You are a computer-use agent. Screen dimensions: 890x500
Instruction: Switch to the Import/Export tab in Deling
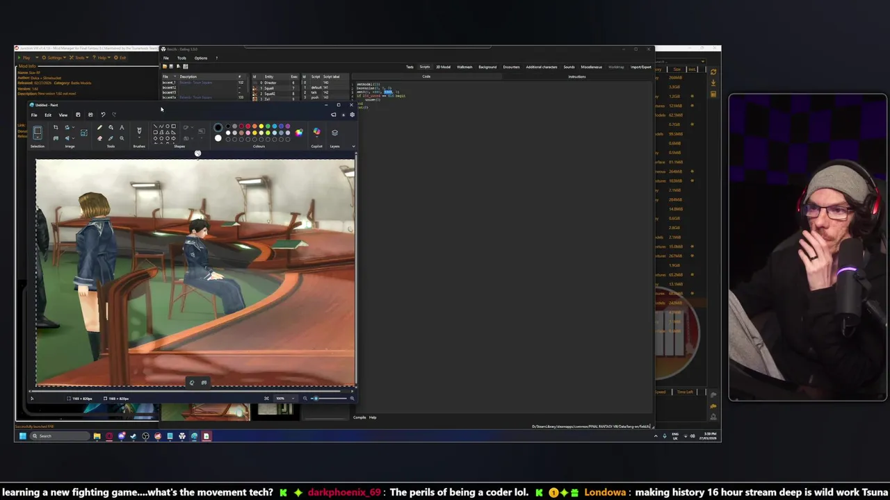point(641,67)
